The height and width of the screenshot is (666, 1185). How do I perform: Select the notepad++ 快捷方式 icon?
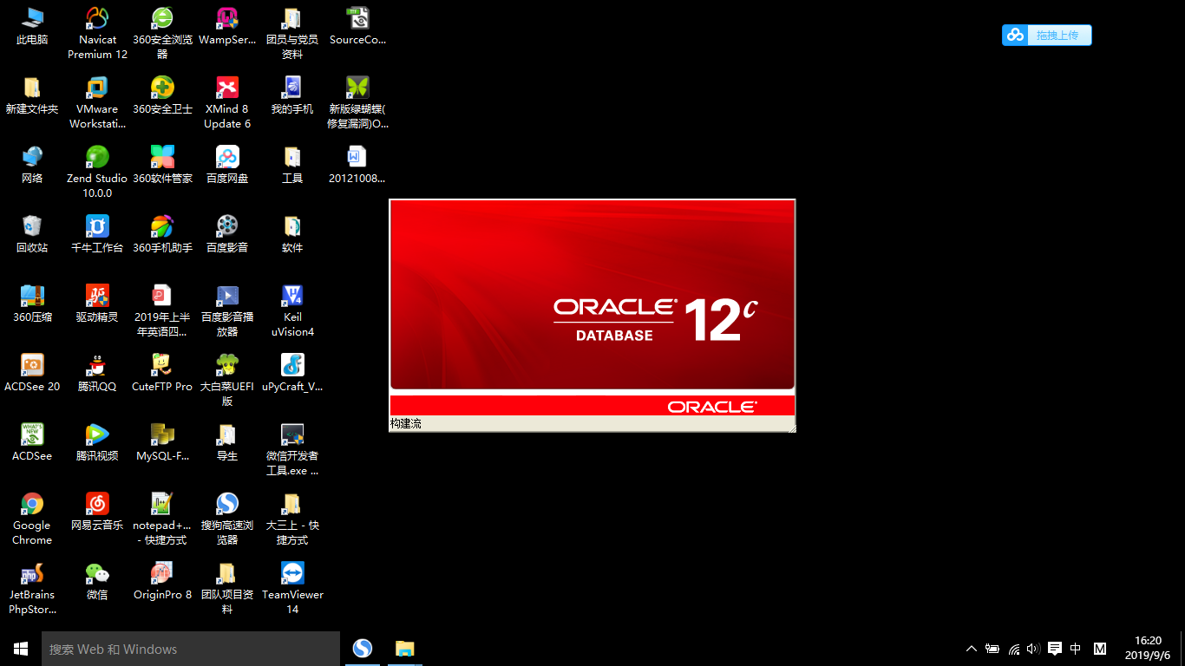[162, 519]
